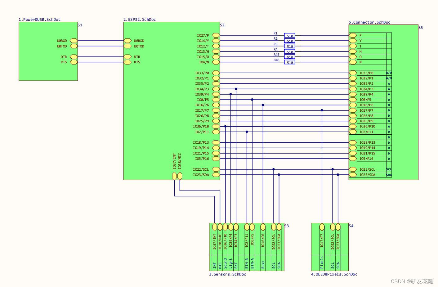Image resolution: width=438 pixels, height=287 pixels.
Task: Click the IO0/P5 port on ESP32 sheet
Action: pyautogui.click(x=216, y=100)
